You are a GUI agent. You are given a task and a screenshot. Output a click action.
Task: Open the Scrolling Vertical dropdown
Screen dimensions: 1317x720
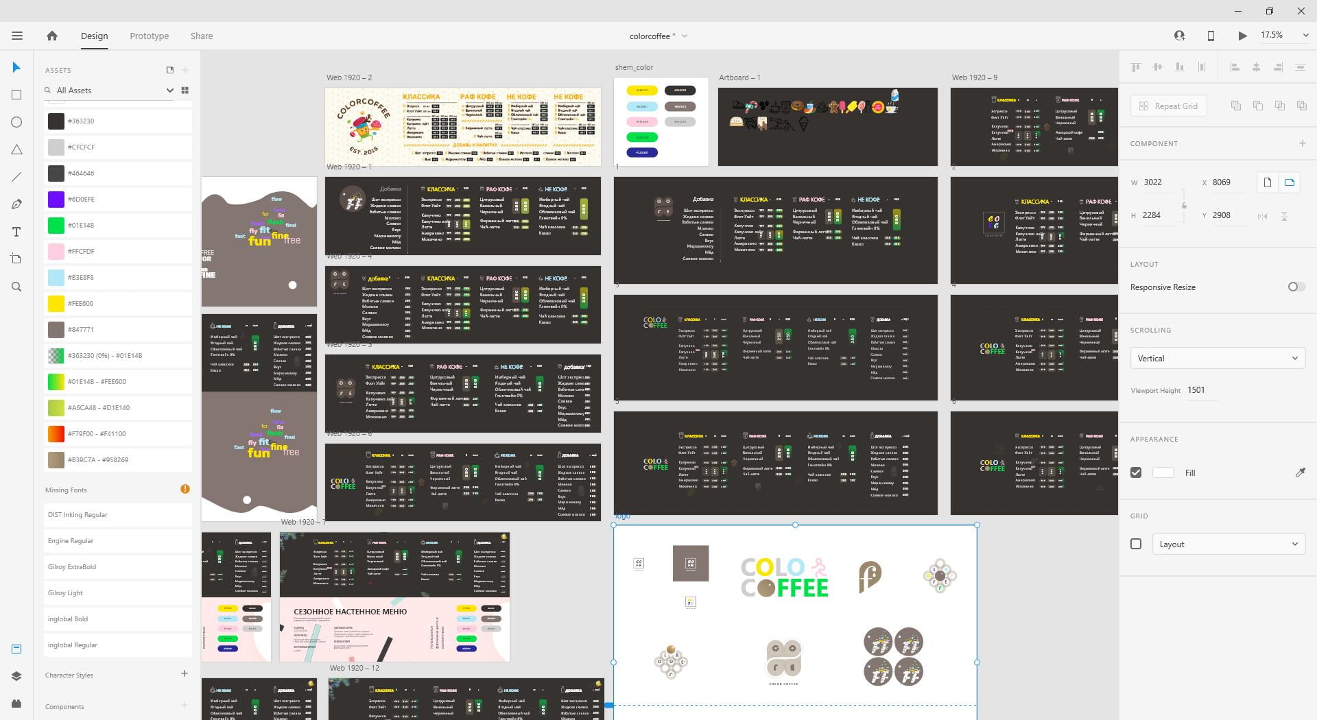tap(1217, 358)
